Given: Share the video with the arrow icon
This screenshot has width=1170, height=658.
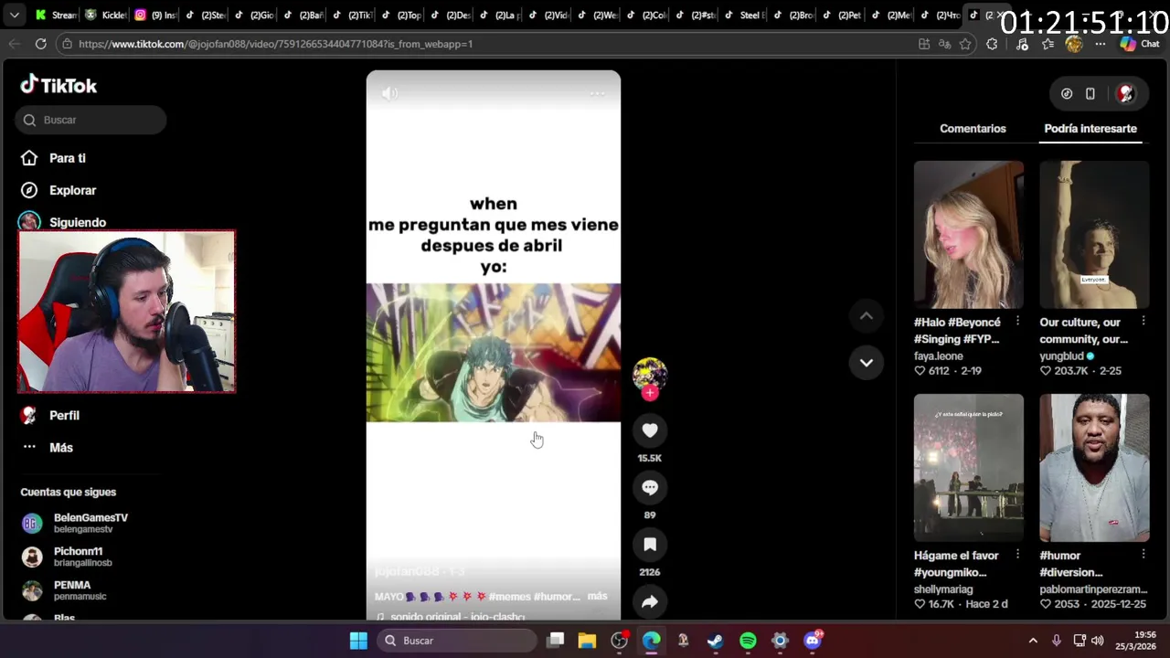Looking at the screenshot, I should [650, 601].
